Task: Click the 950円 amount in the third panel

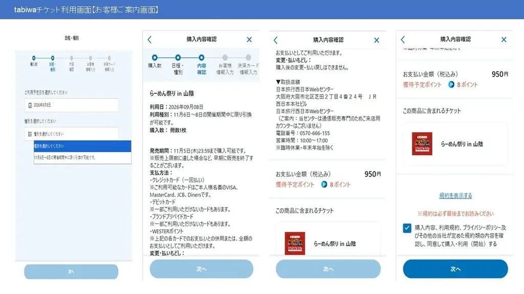Action: [x=373, y=174]
